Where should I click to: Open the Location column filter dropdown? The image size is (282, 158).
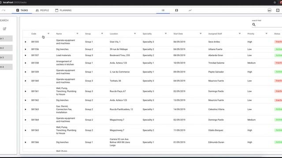(135, 34)
